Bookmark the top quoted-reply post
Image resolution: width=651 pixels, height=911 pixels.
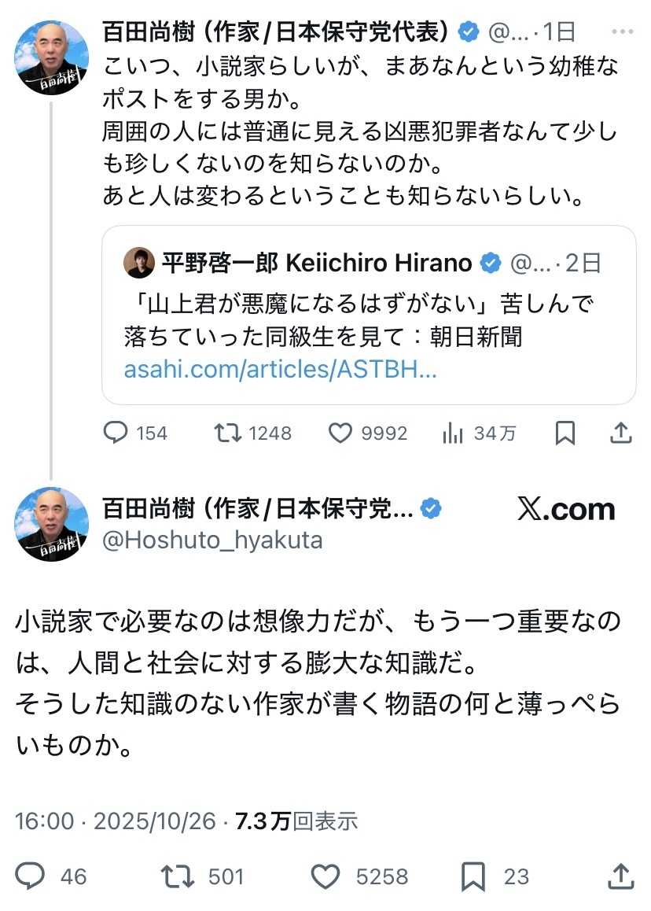pos(565,433)
